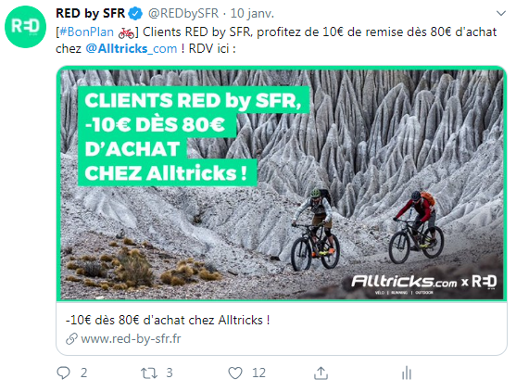The height and width of the screenshot is (392, 516).
Task: Retweet this post via the retweet icon
Action: point(149,373)
